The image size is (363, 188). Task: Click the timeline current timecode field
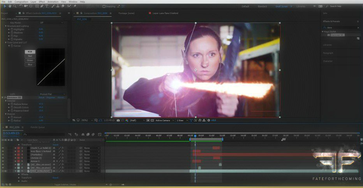coord(11,133)
